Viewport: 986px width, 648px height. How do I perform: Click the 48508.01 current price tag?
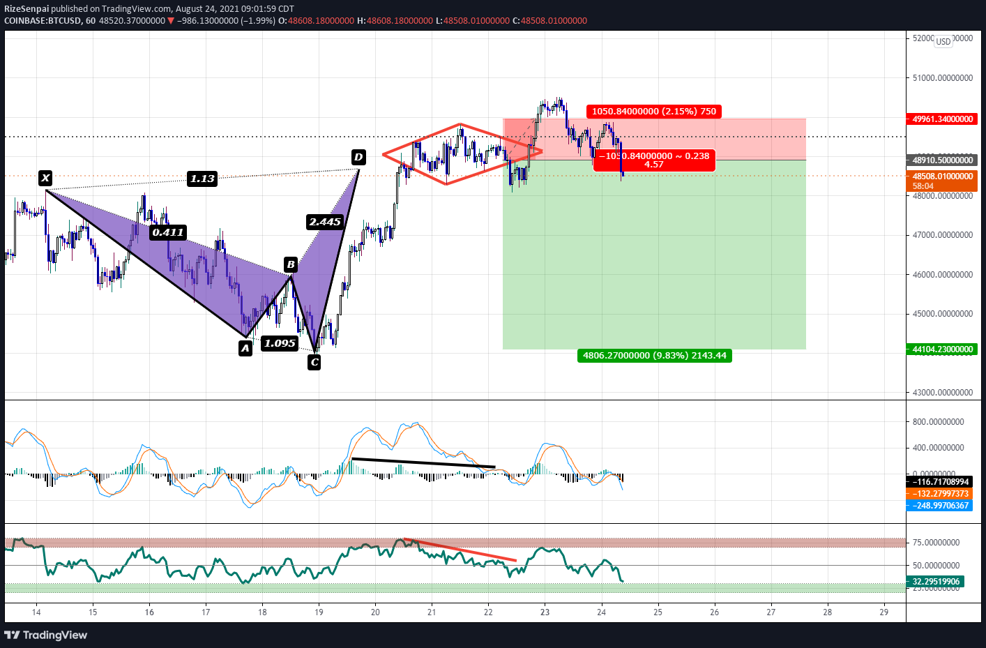(941, 181)
